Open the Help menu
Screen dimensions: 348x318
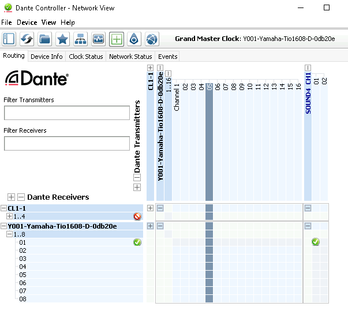pos(68,23)
